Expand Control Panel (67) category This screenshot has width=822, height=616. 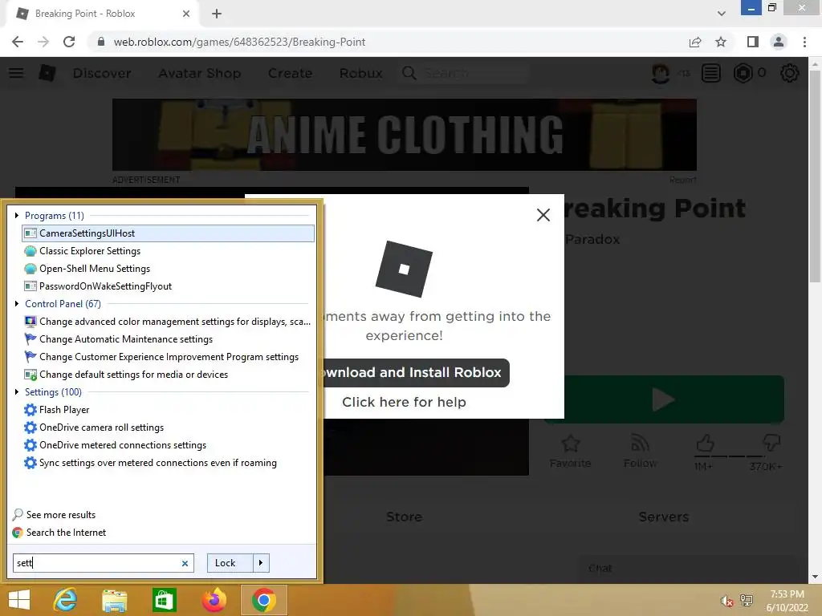[x=17, y=303]
